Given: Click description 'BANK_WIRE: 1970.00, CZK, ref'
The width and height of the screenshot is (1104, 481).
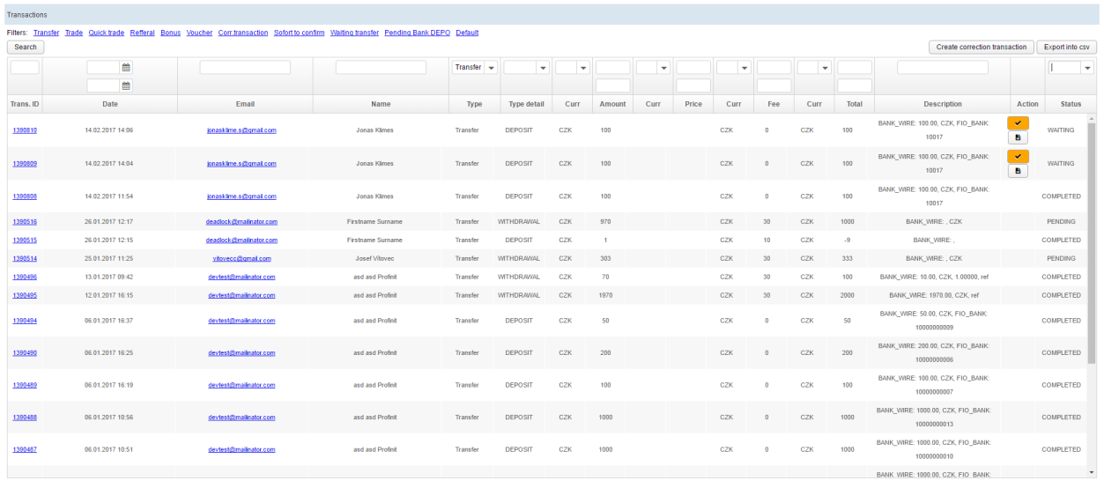Looking at the screenshot, I should click(x=934, y=295).
